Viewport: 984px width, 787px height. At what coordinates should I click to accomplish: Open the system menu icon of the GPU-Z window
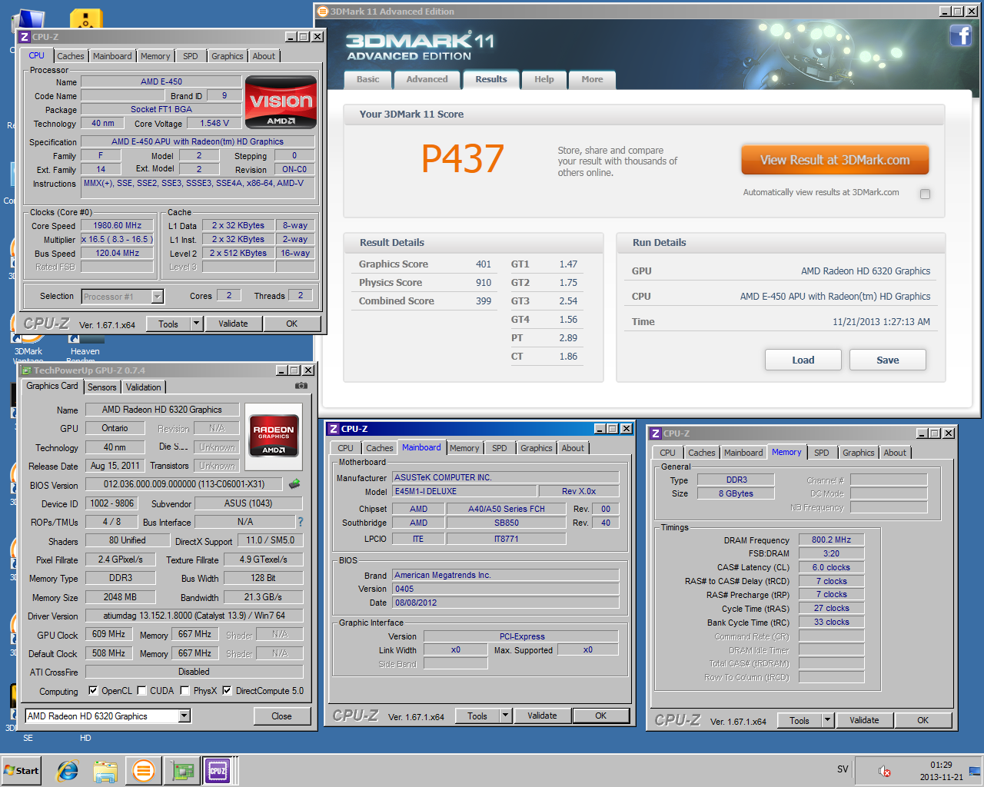(x=27, y=370)
